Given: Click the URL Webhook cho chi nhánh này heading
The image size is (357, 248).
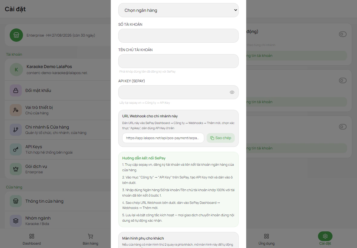Looking at the screenshot, I should [x=150, y=116].
